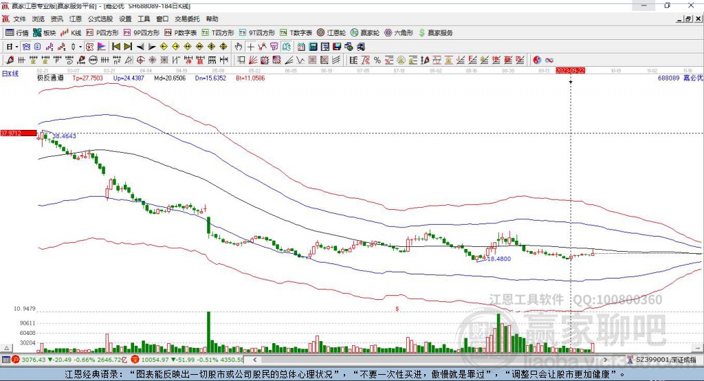Open the 江恩 menu
704x381 pixels.
(x=76, y=19)
